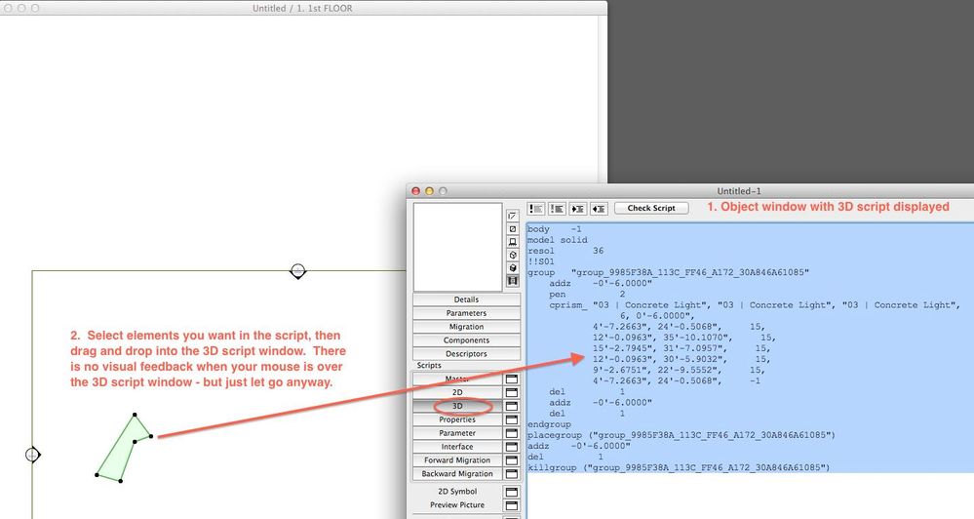Click left edge marker in floor plan window

tap(32, 455)
